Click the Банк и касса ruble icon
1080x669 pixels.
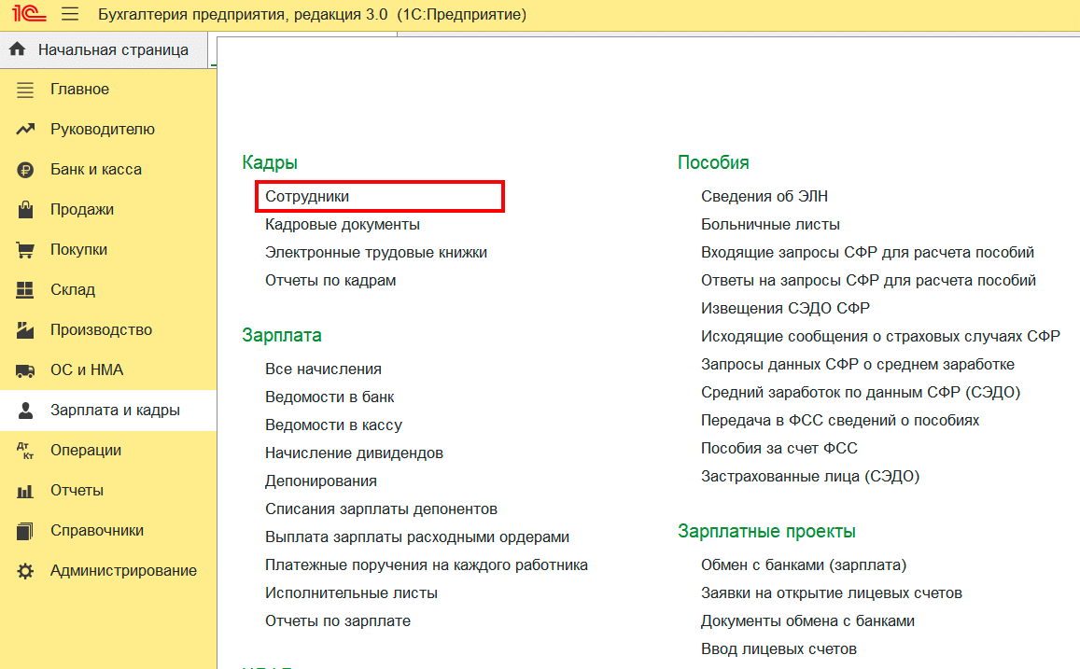26,170
